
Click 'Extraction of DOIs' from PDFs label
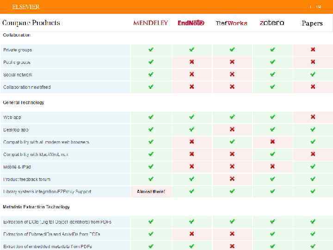(x=57, y=222)
